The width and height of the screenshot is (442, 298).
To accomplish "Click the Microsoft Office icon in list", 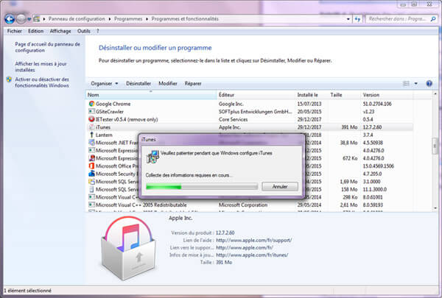I will [x=91, y=166].
